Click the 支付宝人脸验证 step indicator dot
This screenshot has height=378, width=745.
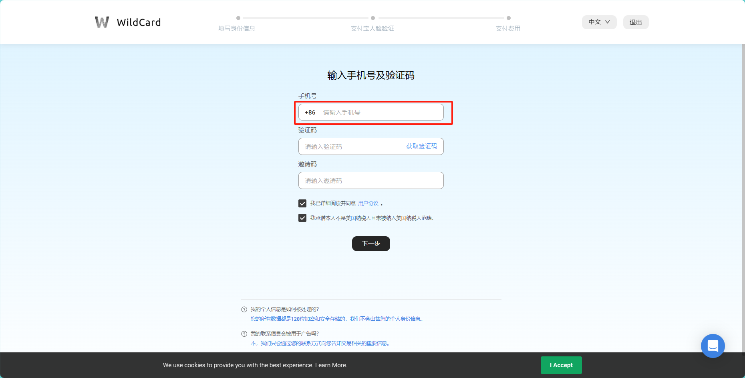tap(372, 18)
